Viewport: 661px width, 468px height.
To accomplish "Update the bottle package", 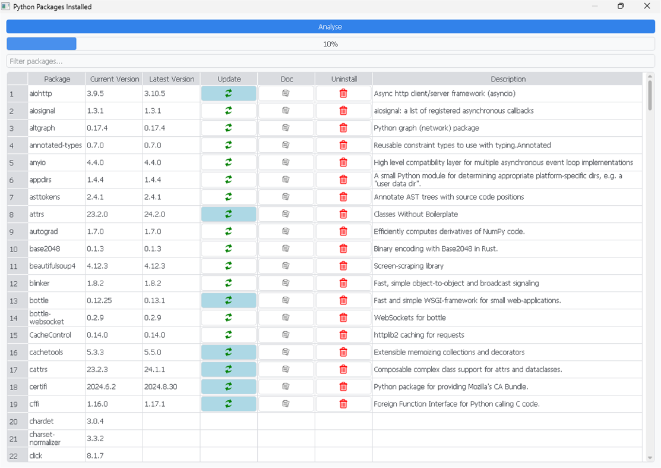I will pos(229,300).
